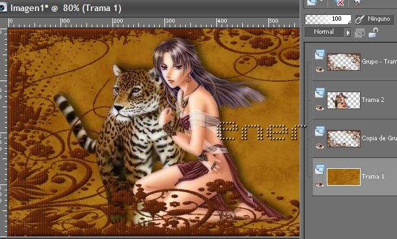397x239 pixels.
Task: Click the 'Trama 2' layer name
Action: coord(373,100)
